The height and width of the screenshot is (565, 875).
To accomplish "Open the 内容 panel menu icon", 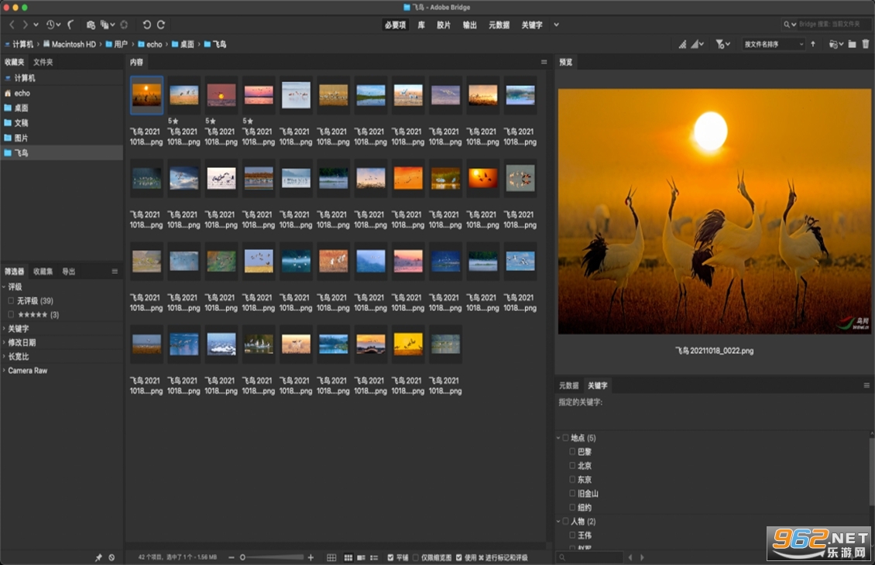I will pos(544,62).
